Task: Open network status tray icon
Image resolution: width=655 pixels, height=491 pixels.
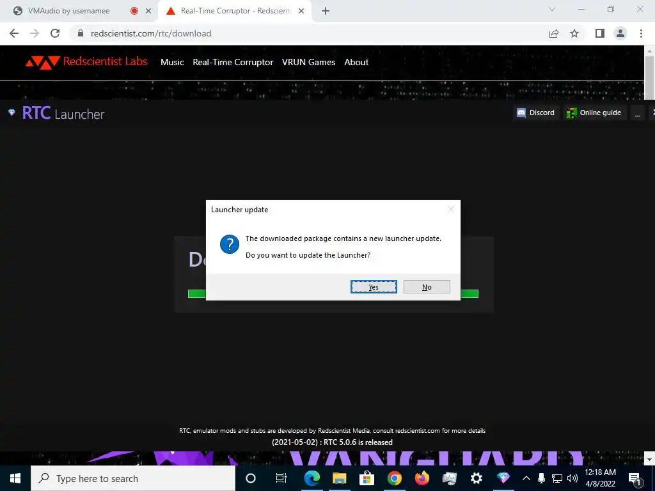Action: coord(557,478)
